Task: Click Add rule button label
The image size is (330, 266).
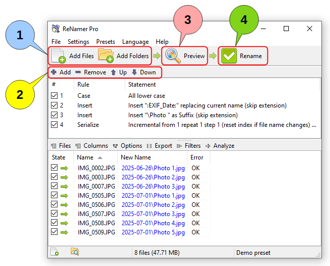Action: 65,72
